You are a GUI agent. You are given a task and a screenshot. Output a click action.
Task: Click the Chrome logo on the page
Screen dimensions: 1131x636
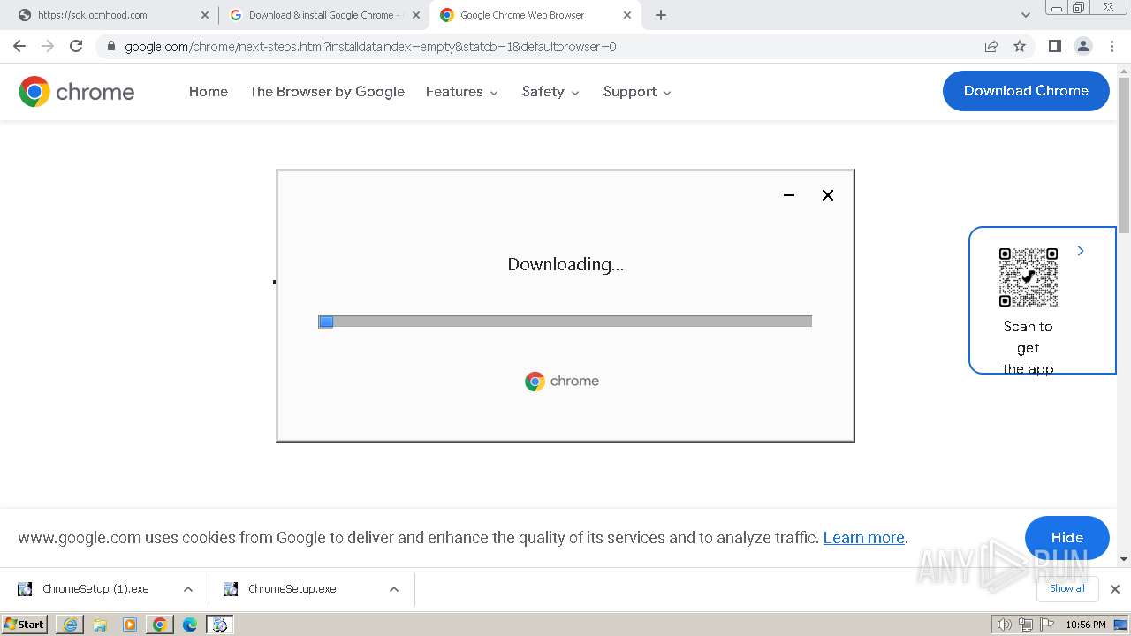tap(77, 92)
